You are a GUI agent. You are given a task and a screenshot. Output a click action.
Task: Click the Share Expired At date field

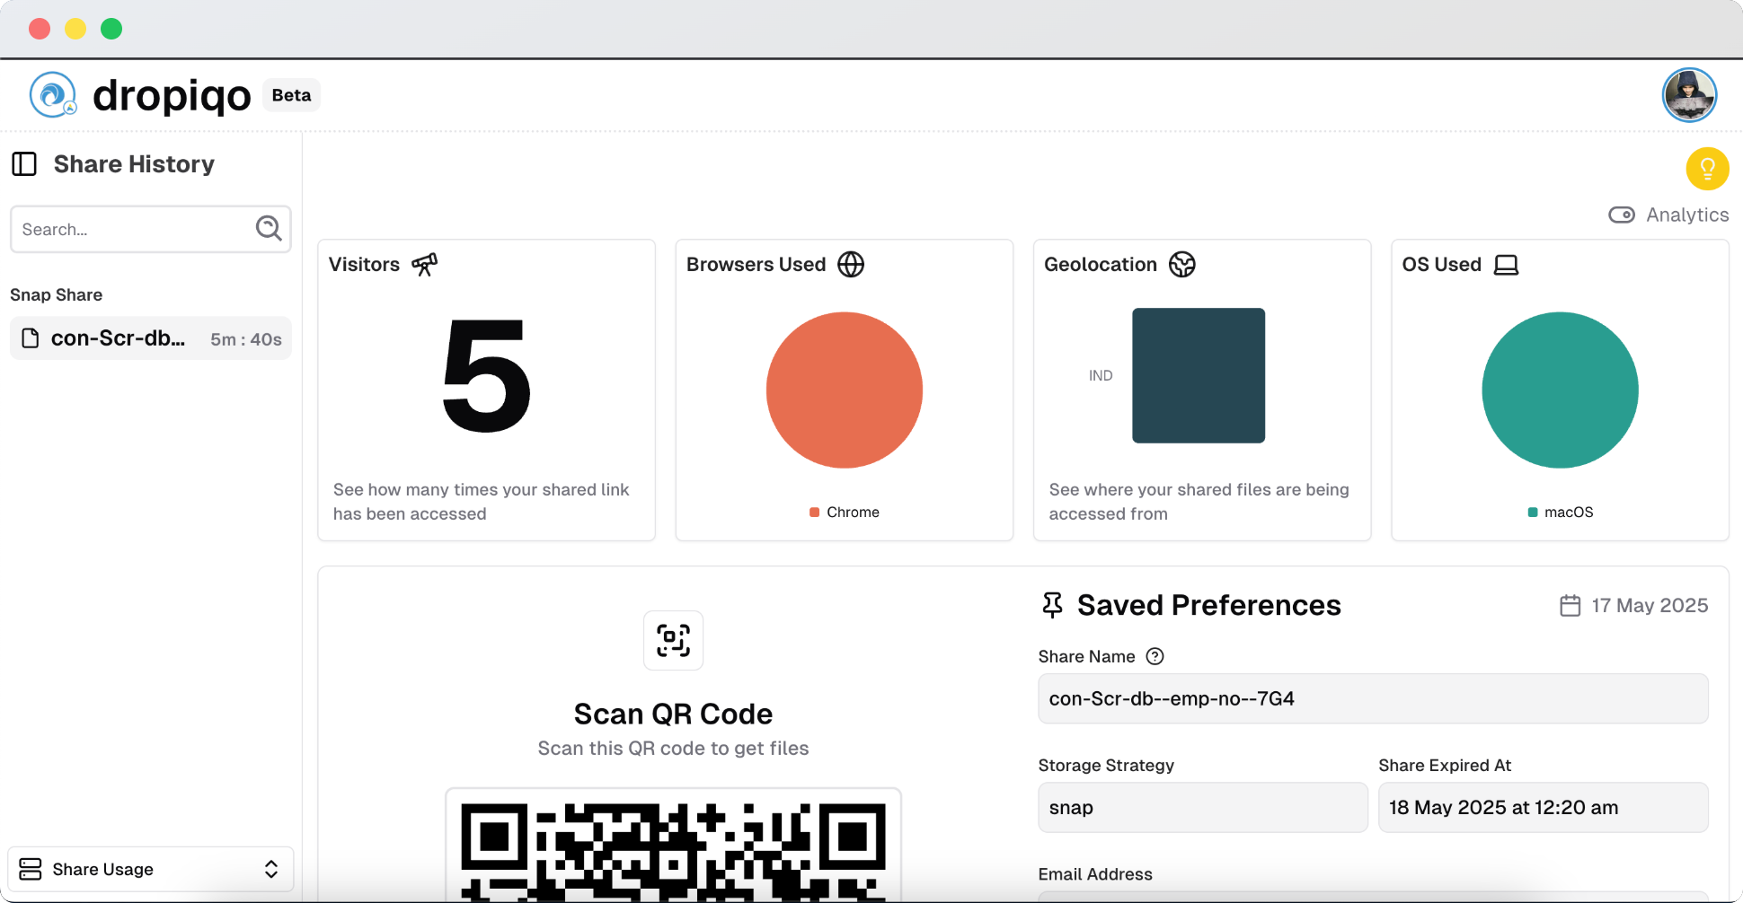(x=1543, y=807)
